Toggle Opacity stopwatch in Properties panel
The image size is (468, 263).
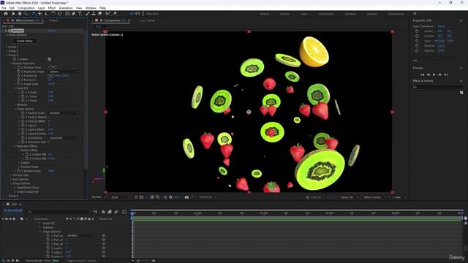coord(417,50)
